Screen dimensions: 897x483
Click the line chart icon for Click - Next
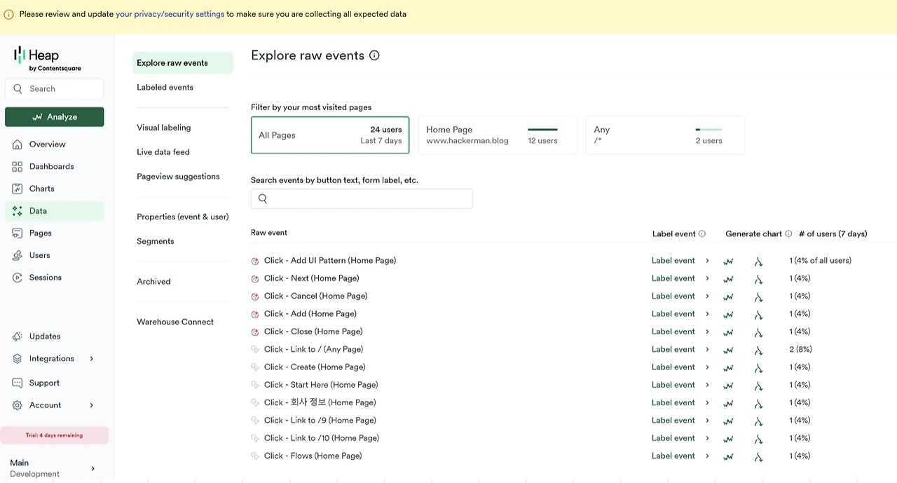point(728,279)
